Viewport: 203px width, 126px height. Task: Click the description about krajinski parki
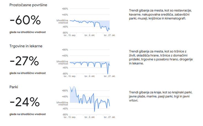click(161, 96)
